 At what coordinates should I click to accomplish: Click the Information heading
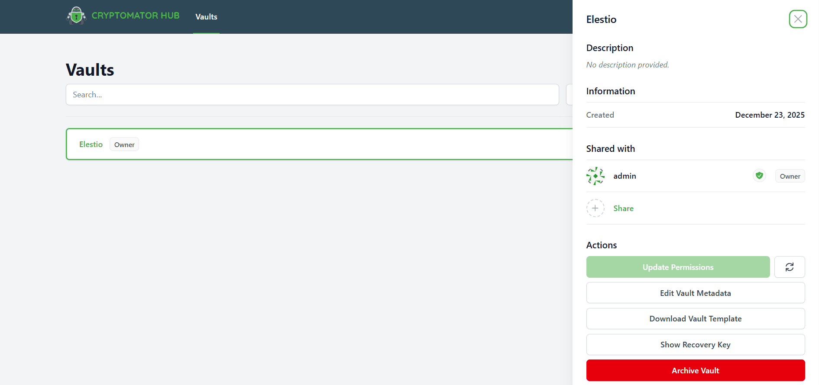pos(610,91)
